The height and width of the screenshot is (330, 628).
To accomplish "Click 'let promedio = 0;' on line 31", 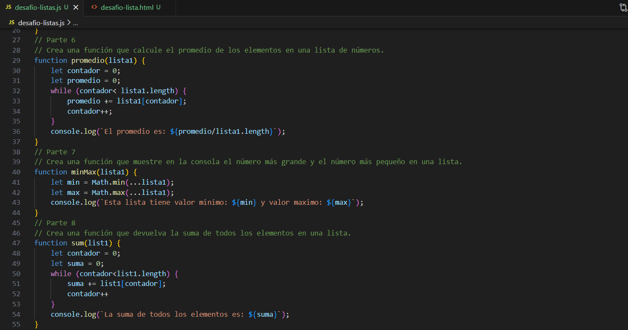I will (86, 80).
